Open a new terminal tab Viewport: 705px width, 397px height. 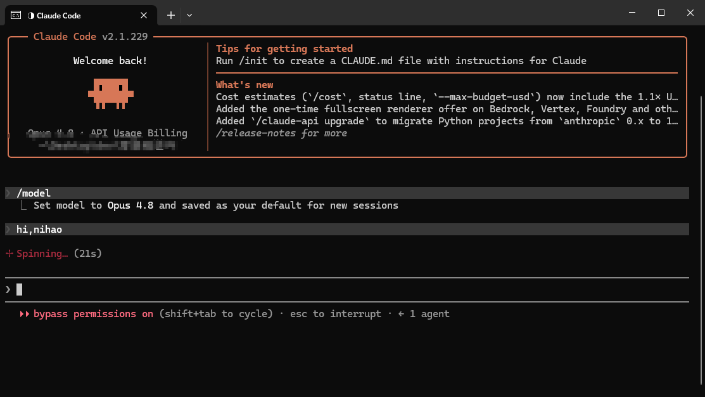tap(171, 15)
